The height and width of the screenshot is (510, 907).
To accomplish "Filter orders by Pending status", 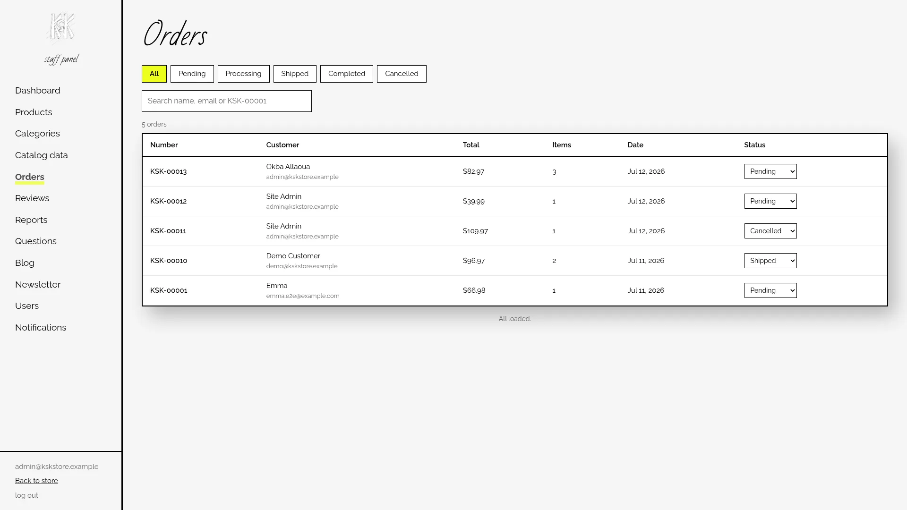I will 192,74.
